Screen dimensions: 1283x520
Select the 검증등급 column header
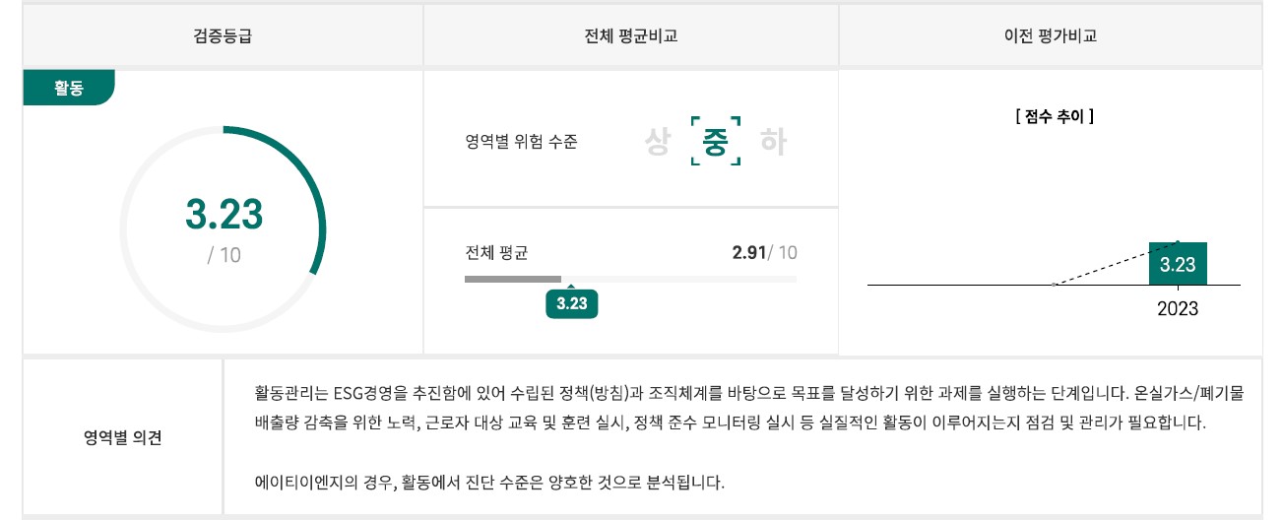click(224, 36)
